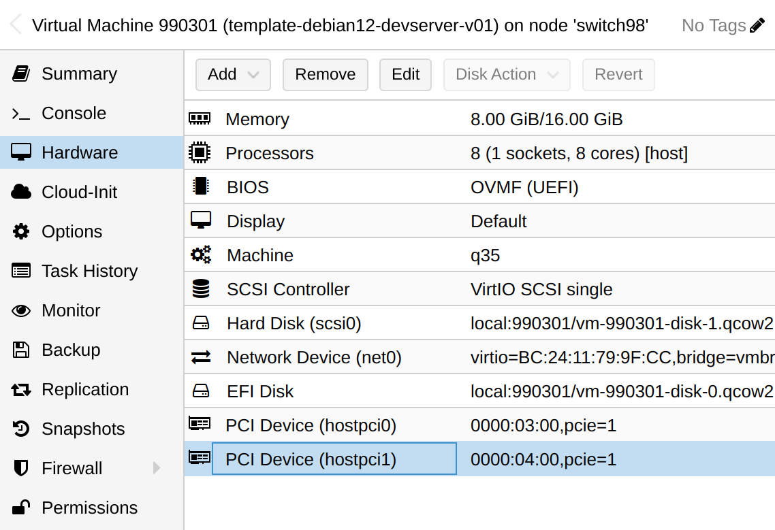
Task: Open the Add hardware dropdown
Action: [x=233, y=75]
